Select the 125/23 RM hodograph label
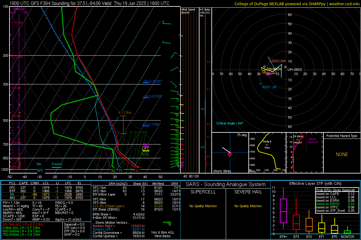 pos(278,61)
